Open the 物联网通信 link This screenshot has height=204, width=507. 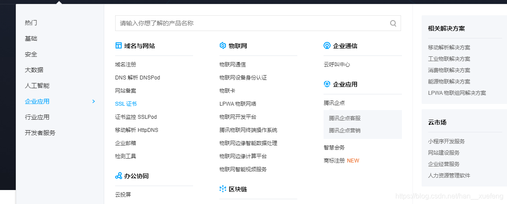[x=232, y=65]
